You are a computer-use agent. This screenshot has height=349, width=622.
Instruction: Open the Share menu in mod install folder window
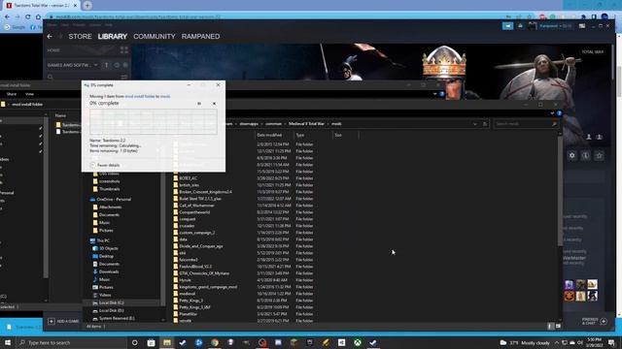click(x=12, y=94)
